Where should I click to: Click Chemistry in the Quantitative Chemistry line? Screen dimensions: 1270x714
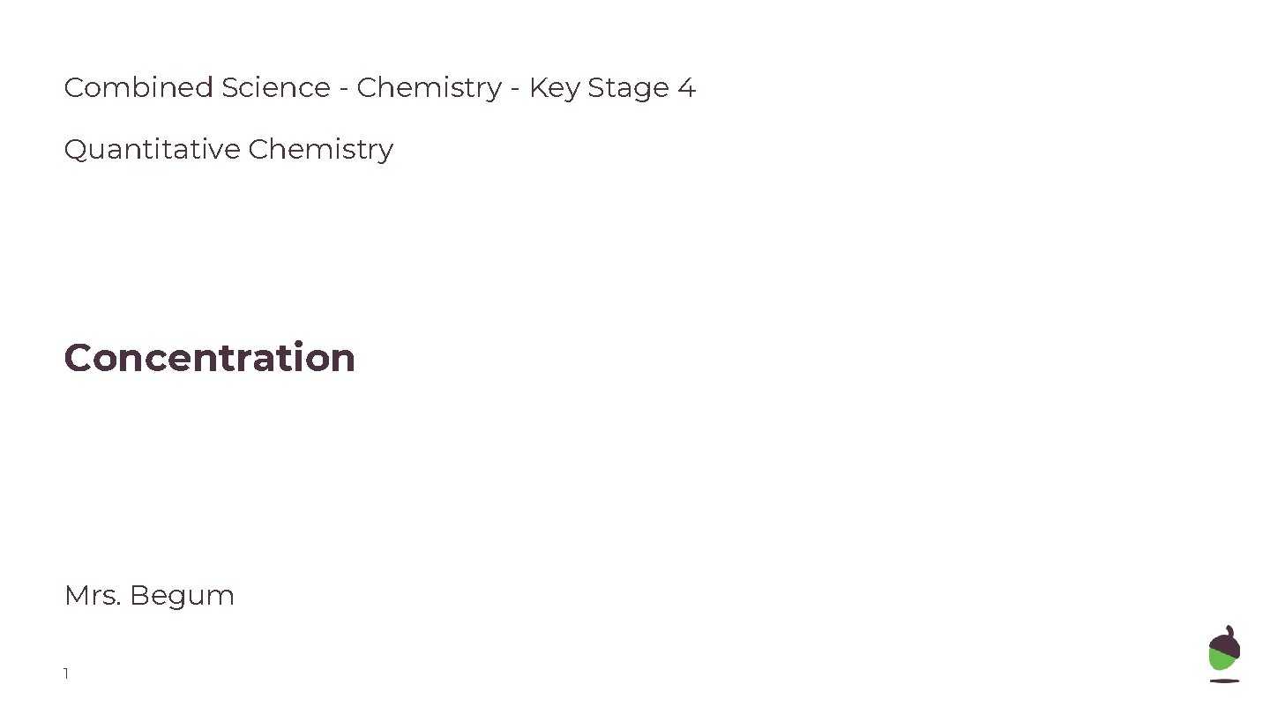point(320,149)
